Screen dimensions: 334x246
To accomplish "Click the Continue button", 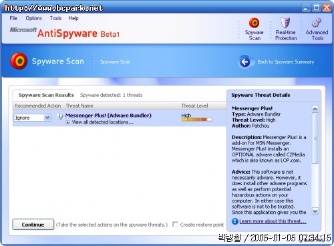I will [33, 225].
